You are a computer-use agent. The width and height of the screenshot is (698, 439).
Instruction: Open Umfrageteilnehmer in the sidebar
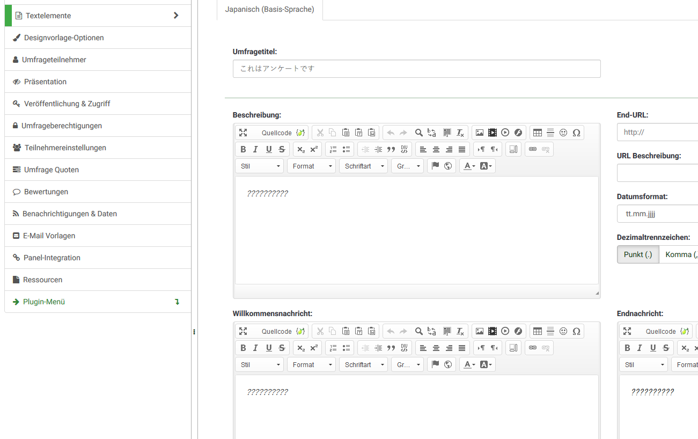98,60
